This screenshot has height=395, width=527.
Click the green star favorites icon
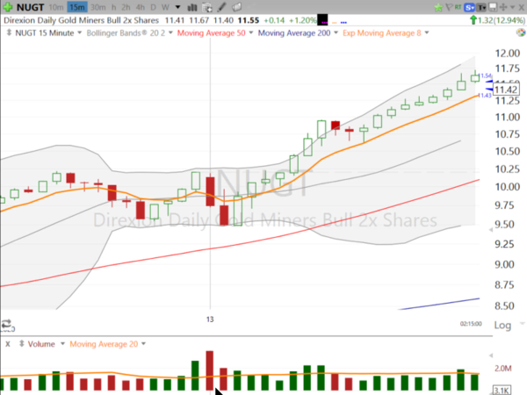pyautogui.click(x=438, y=7)
